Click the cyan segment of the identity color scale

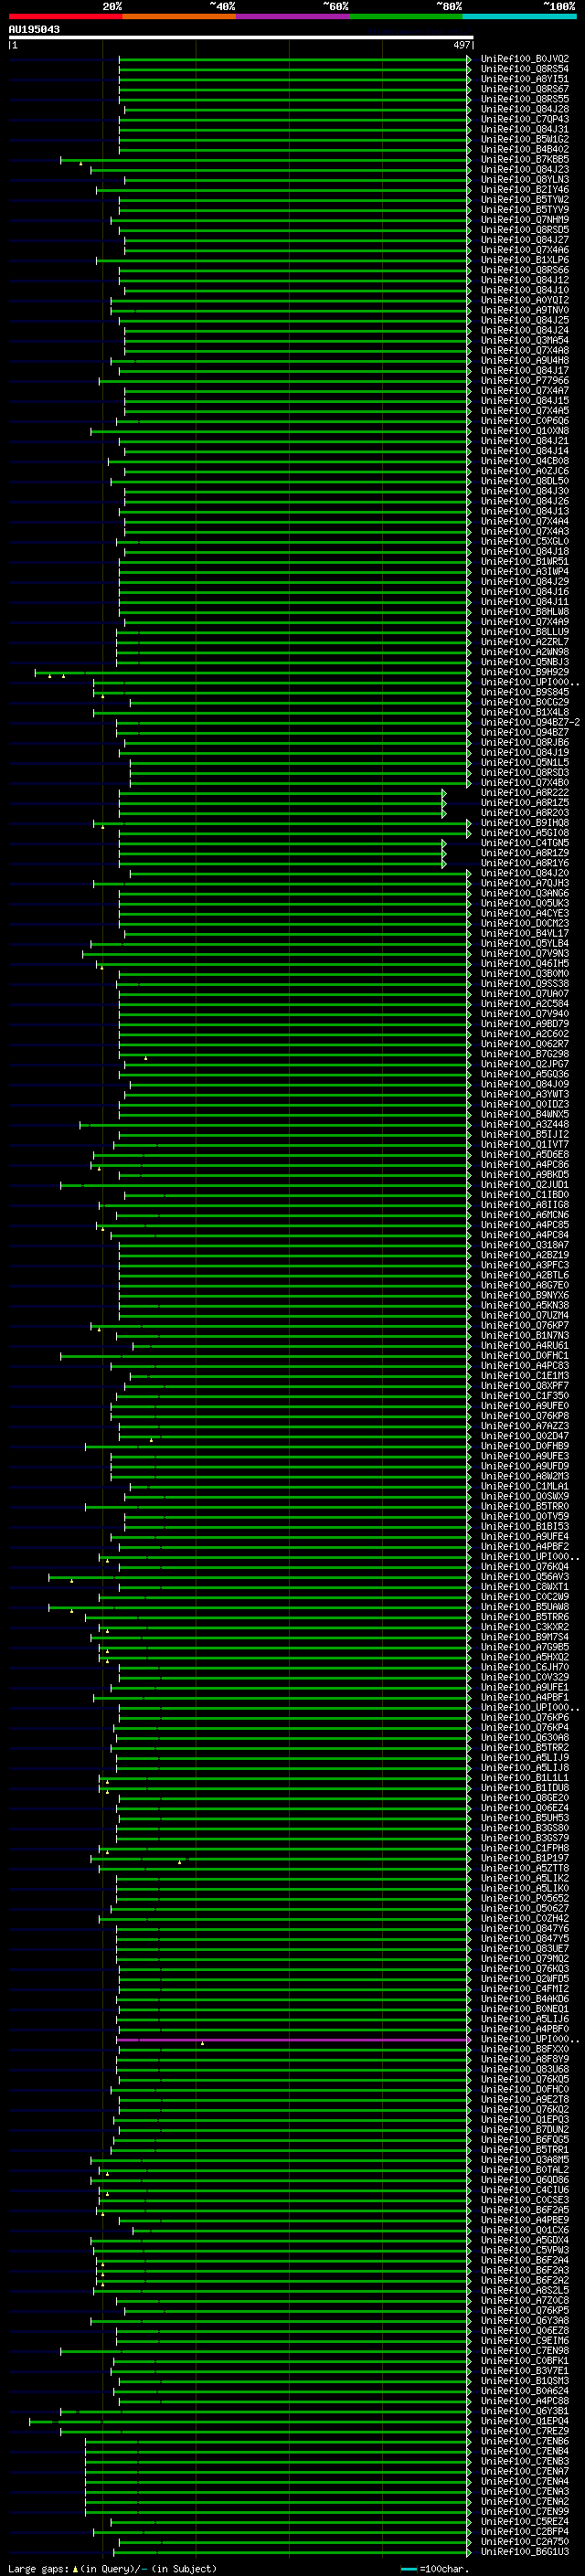tap(519, 16)
